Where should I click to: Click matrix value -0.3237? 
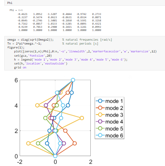22,17
